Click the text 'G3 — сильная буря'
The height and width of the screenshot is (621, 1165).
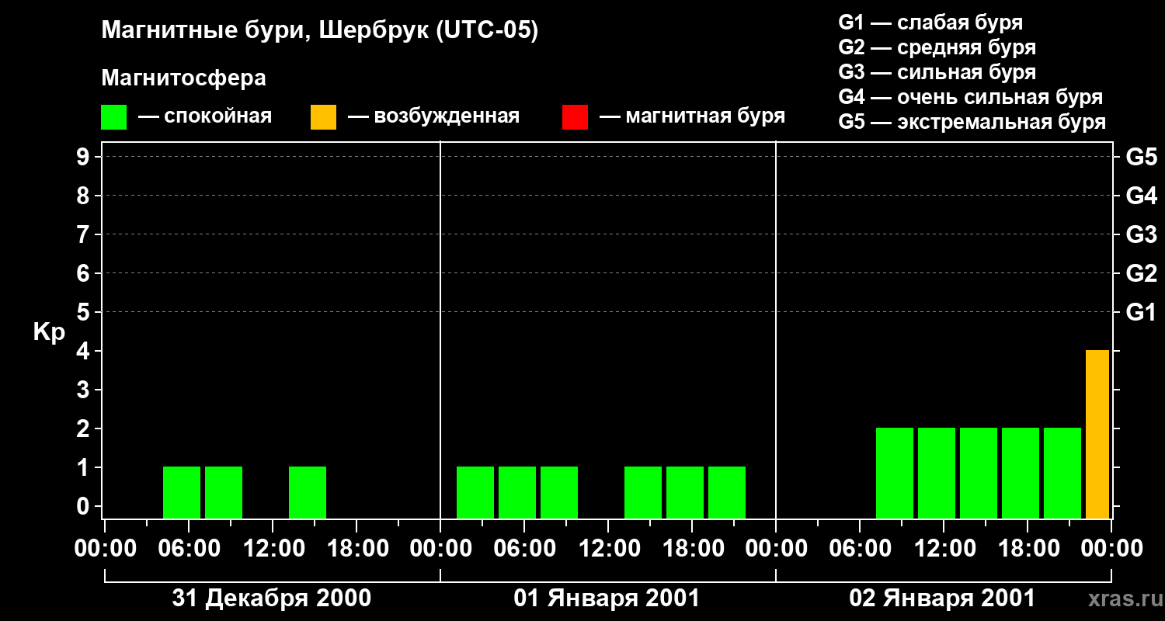click(x=937, y=72)
